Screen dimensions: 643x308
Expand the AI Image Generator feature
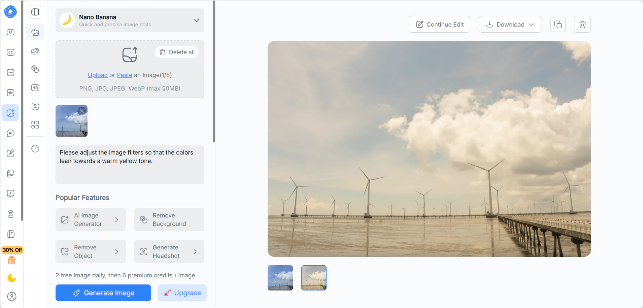click(91, 219)
